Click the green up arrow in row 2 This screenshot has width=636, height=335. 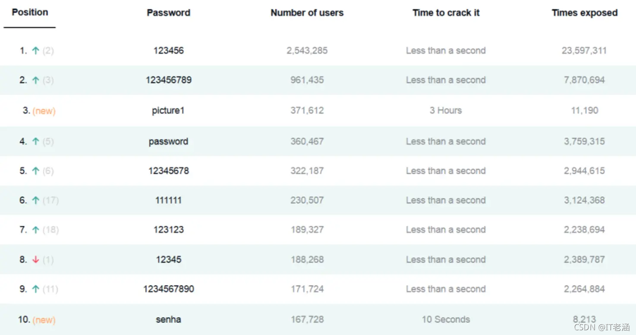[x=36, y=80]
